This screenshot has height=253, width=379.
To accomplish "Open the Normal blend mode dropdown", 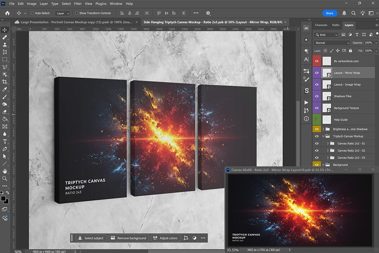I will [332, 42].
